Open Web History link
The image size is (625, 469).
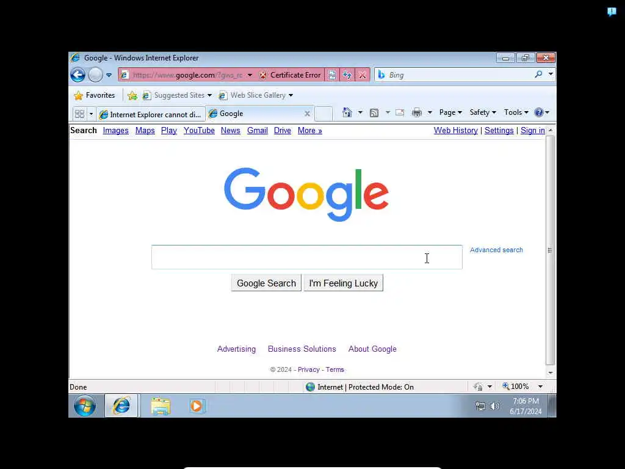click(455, 131)
